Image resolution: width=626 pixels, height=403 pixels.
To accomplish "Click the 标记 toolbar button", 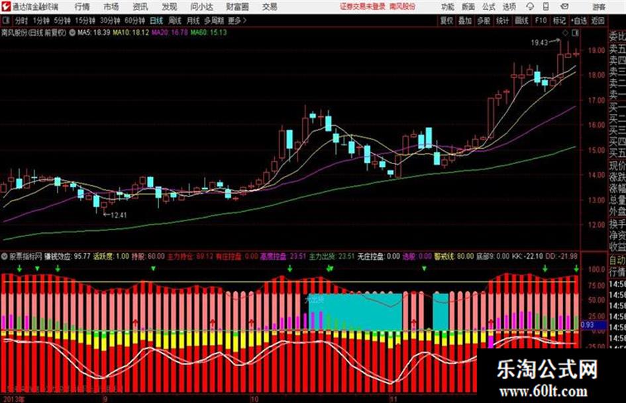I will click(559, 21).
